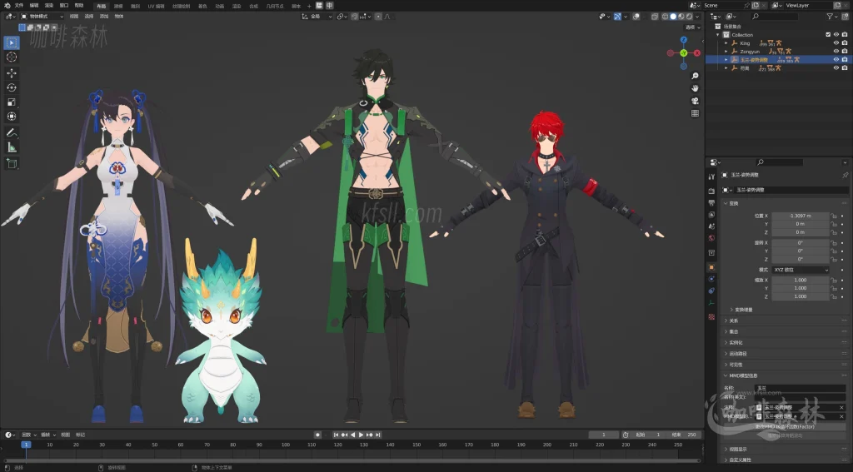The width and height of the screenshot is (853, 472).
Task: Open the Output properties tab
Action: 711,203
